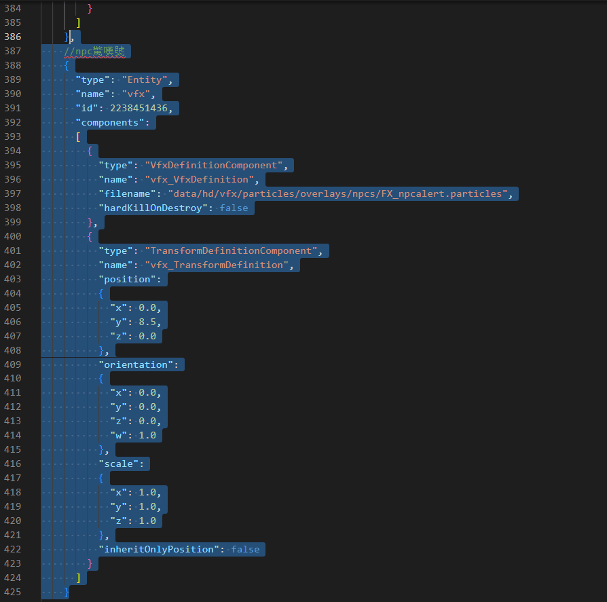Click the "vfx_VfxDefinition" name string
This screenshot has height=602, width=607.
pos(200,180)
